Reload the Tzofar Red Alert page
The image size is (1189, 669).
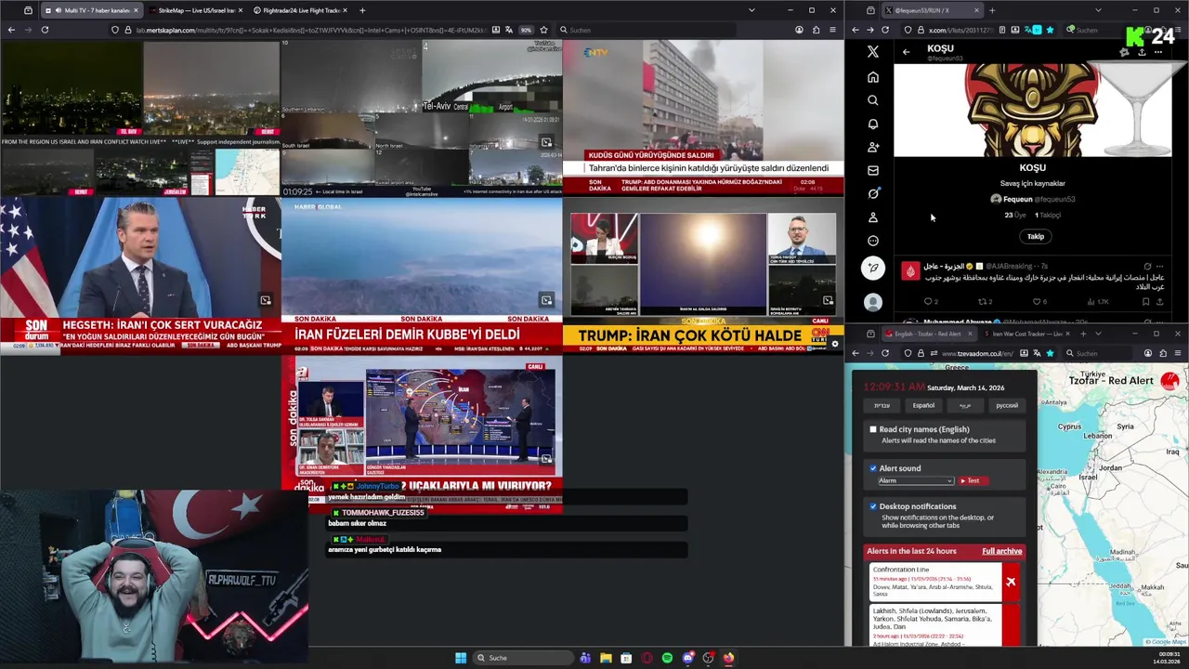[x=885, y=353]
